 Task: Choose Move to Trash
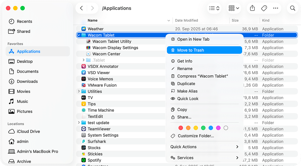click(x=205, y=50)
